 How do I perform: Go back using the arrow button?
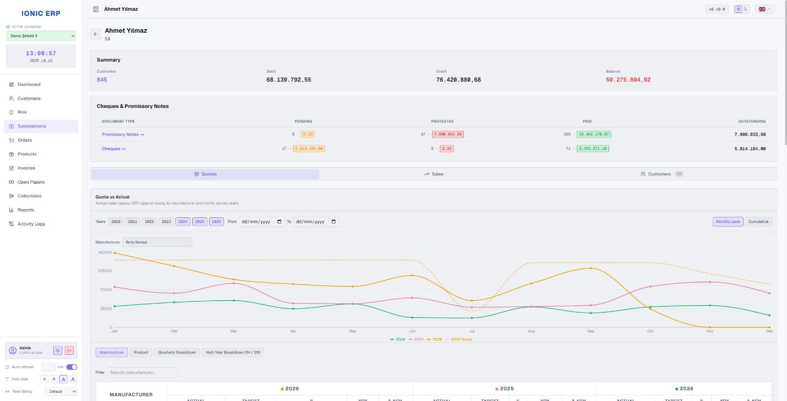pos(95,34)
